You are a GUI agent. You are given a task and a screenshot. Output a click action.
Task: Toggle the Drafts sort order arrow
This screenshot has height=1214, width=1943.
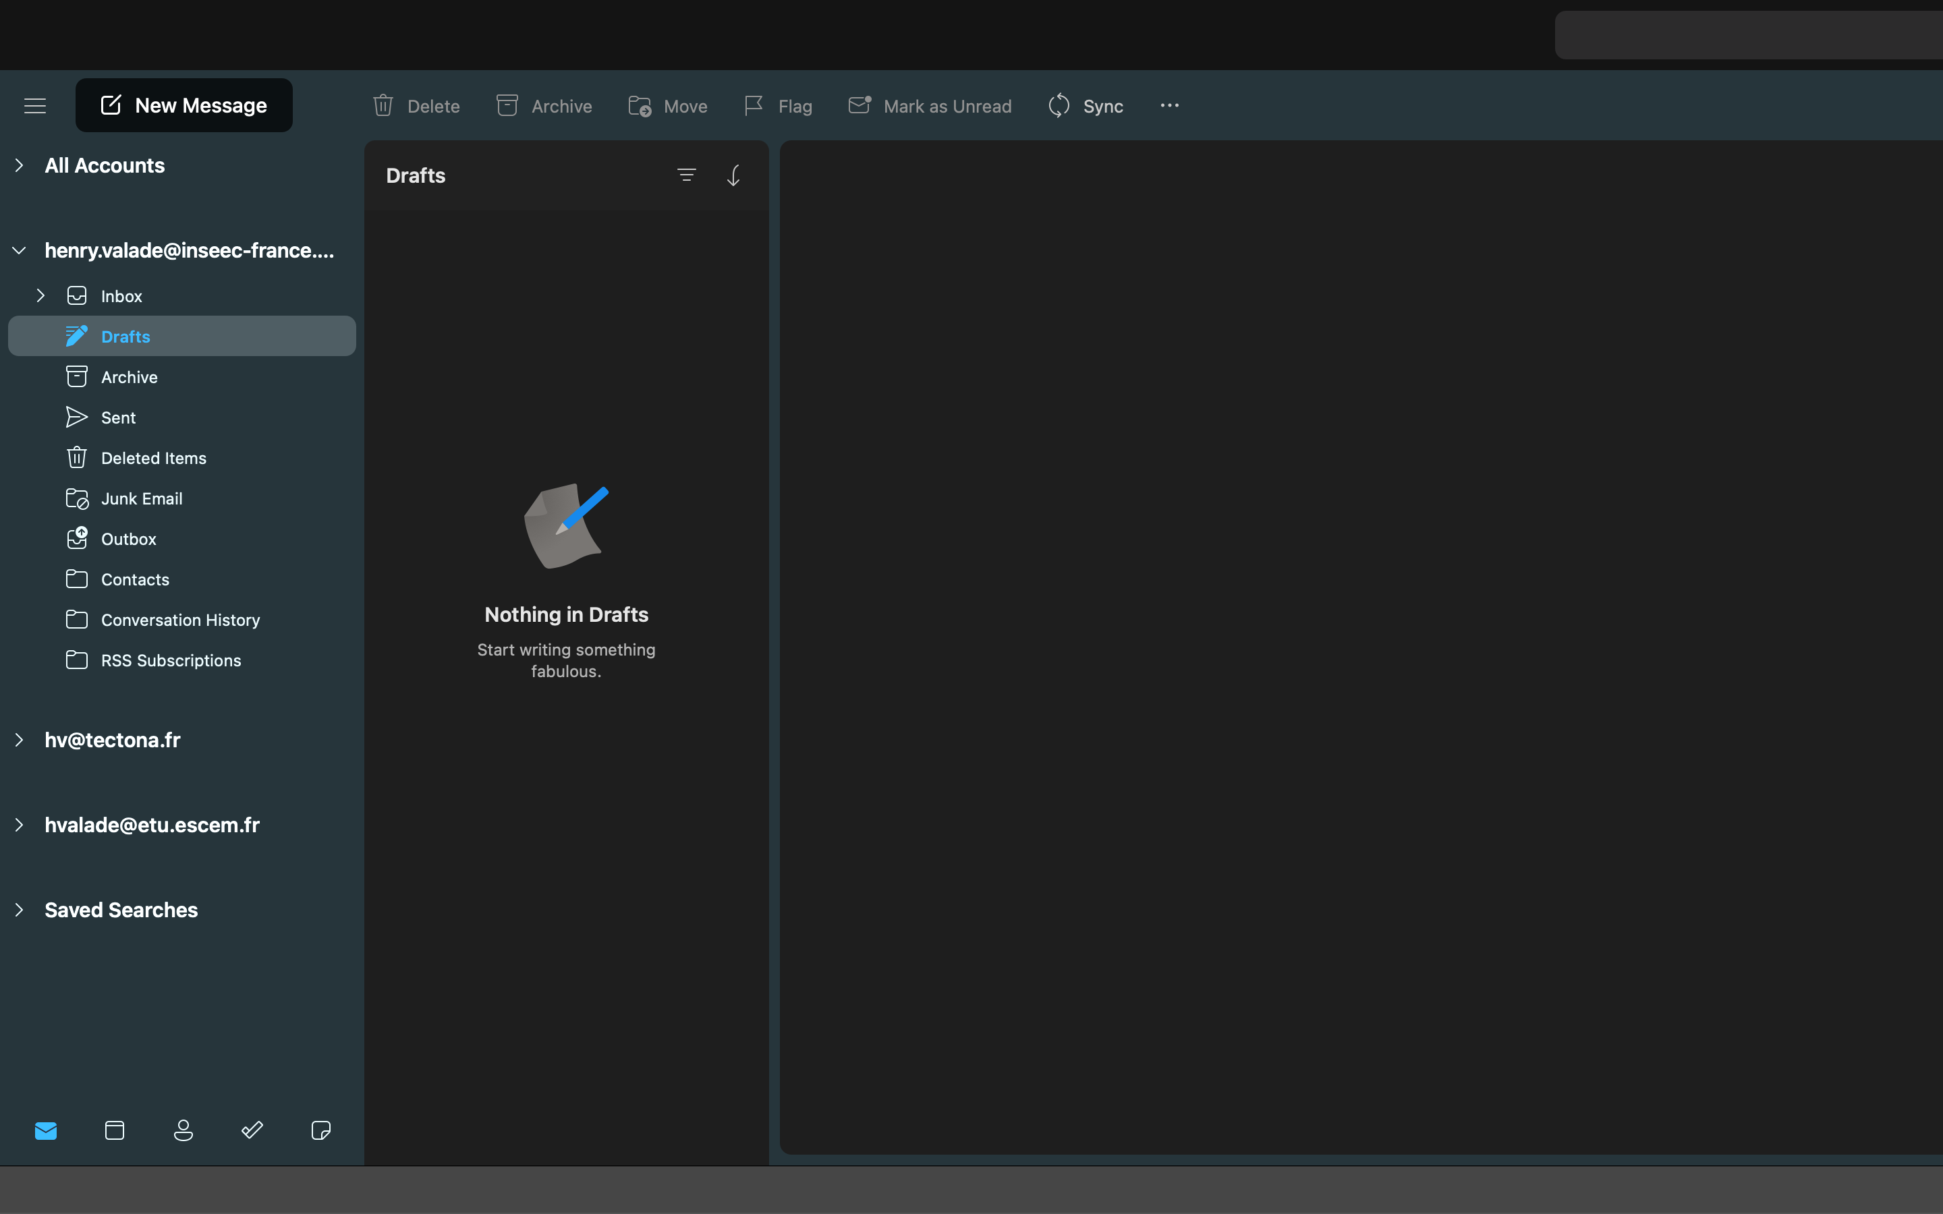click(x=733, y=175)
